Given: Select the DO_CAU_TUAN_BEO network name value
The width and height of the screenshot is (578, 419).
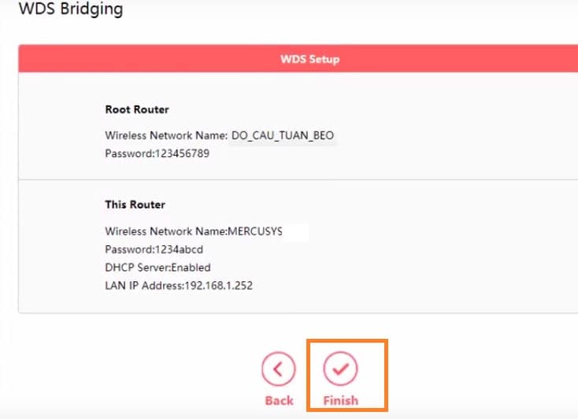Looking at the screenshot, I should [283, 135].
